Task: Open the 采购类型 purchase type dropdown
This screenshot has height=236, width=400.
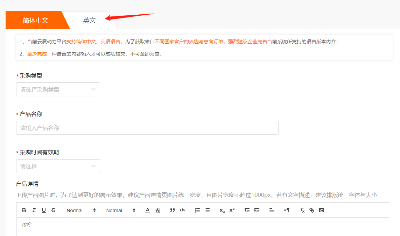Action: [x=58, y=89]
